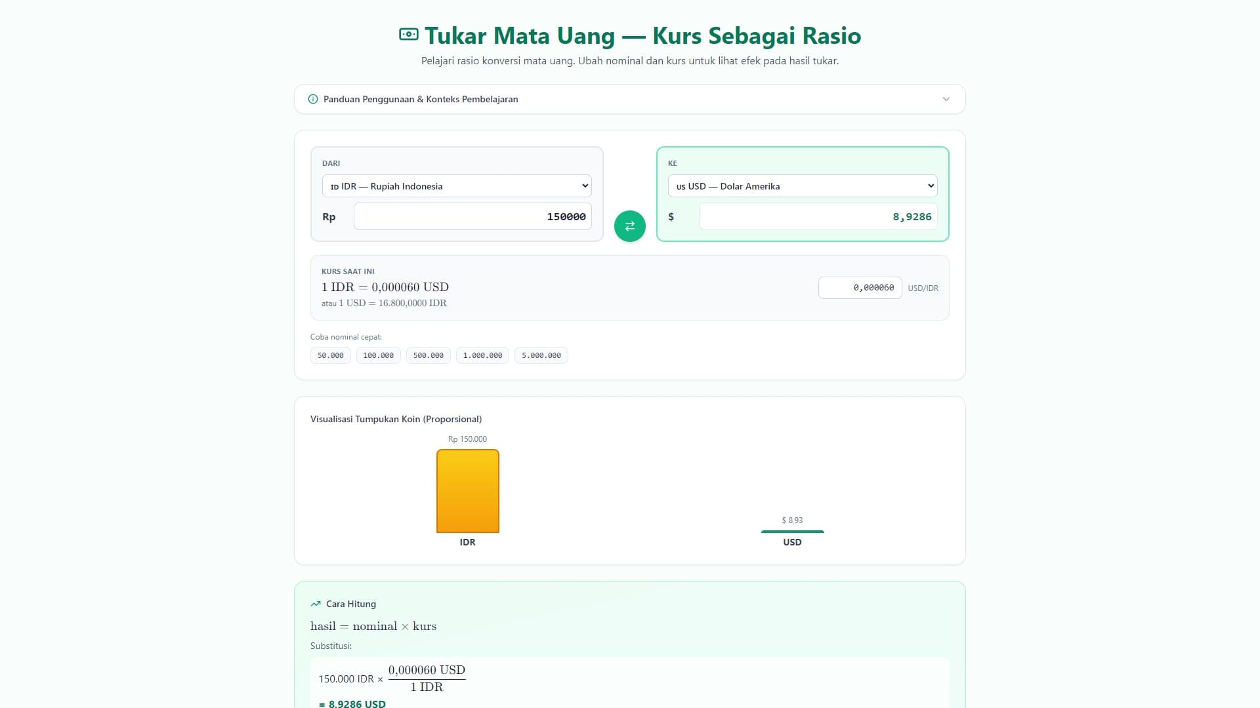Click the info icon in Panduan Penggunaan
Viewport: 1260px width, 708px height.
313,99
